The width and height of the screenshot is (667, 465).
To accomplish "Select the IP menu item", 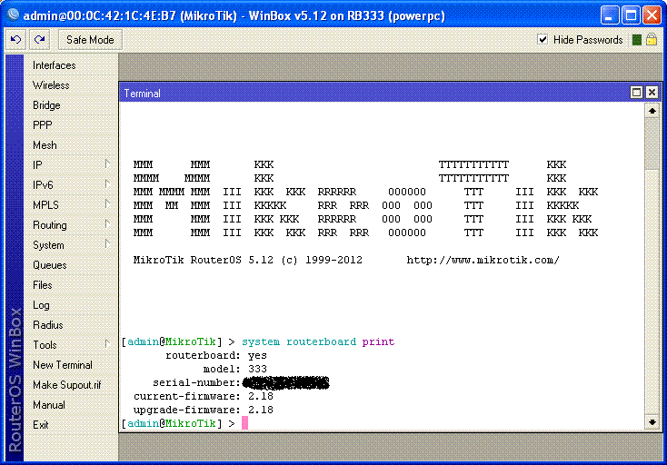I will [x=37, y=165].
